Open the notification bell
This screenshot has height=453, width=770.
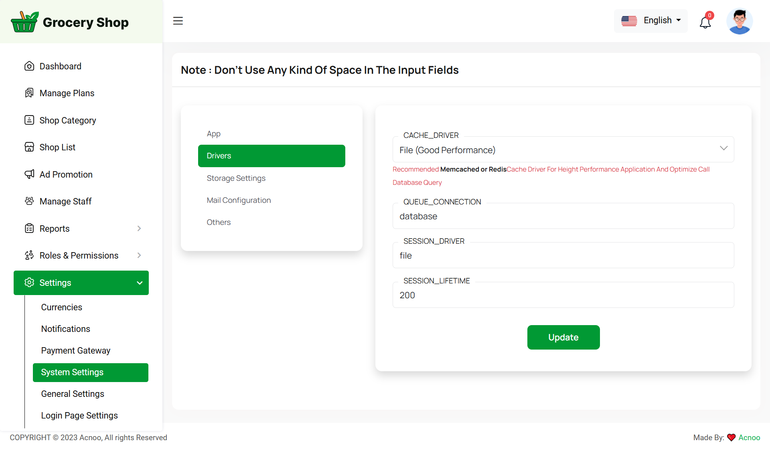(x=705, y=22)
